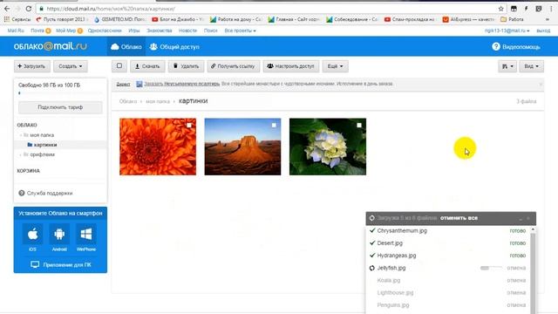Open Служба поддержки help link
This screenshot has height=314, width=558.
(x=45, y=193)
